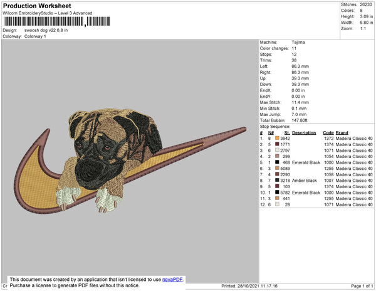Viewport: 376px width, 291px height.
Task: Select thread code '1058'
Action: click(x=329, y=174)
